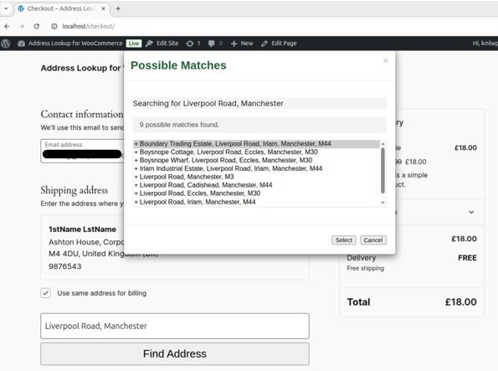
Task: Open Address Lookup for WooCommerce site menu
Action: (75, 44)
